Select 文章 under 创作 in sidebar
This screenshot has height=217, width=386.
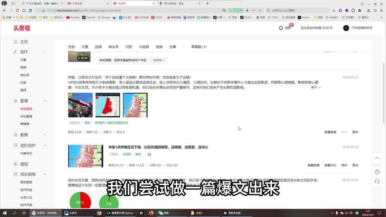click(x=23, y=60)
